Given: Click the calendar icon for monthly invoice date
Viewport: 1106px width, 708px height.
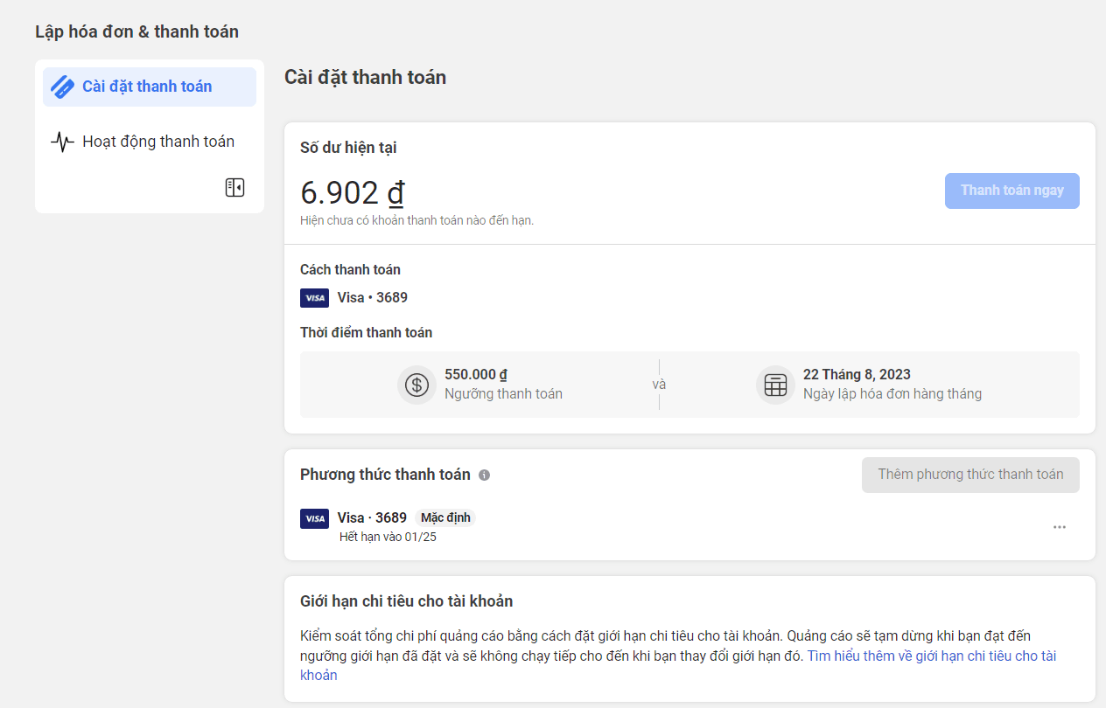Looking at the screenshot, I should [775, 385].
